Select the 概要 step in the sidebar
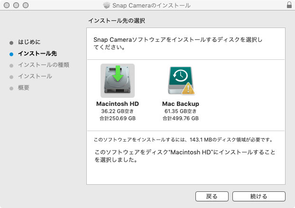The image size is (295, 208). pyautogui.click(x=24, y=87)
